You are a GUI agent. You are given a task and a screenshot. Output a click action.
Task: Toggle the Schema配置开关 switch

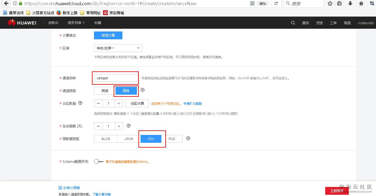tap(97, 162)
